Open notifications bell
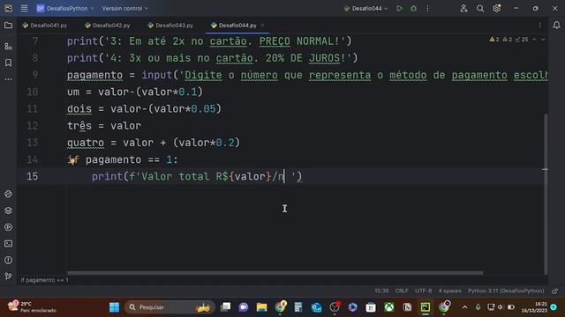565x317 pixels. pyautogui.click(x=556, y=26)
